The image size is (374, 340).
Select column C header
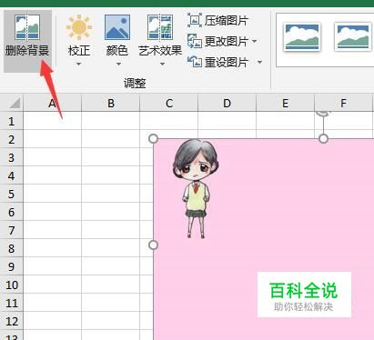169,103
